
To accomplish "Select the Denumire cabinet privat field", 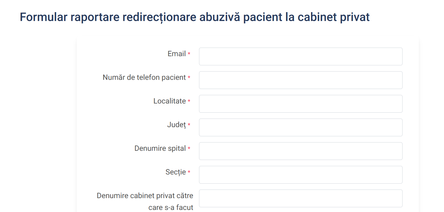I will coord(300,198).
